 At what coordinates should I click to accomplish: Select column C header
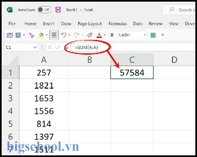tap(132, 60)
